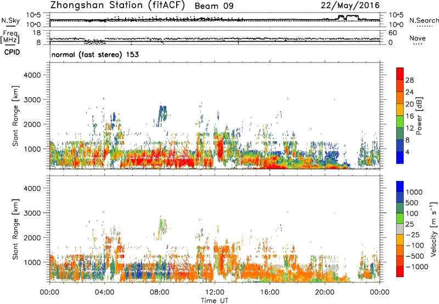
Task: Click the "20:00" time axis label
Action: pos(325,292)
